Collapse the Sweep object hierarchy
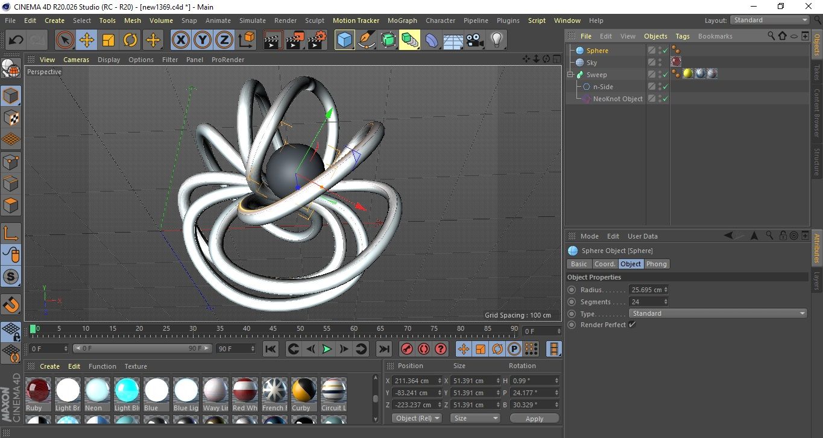 point(570,75)
